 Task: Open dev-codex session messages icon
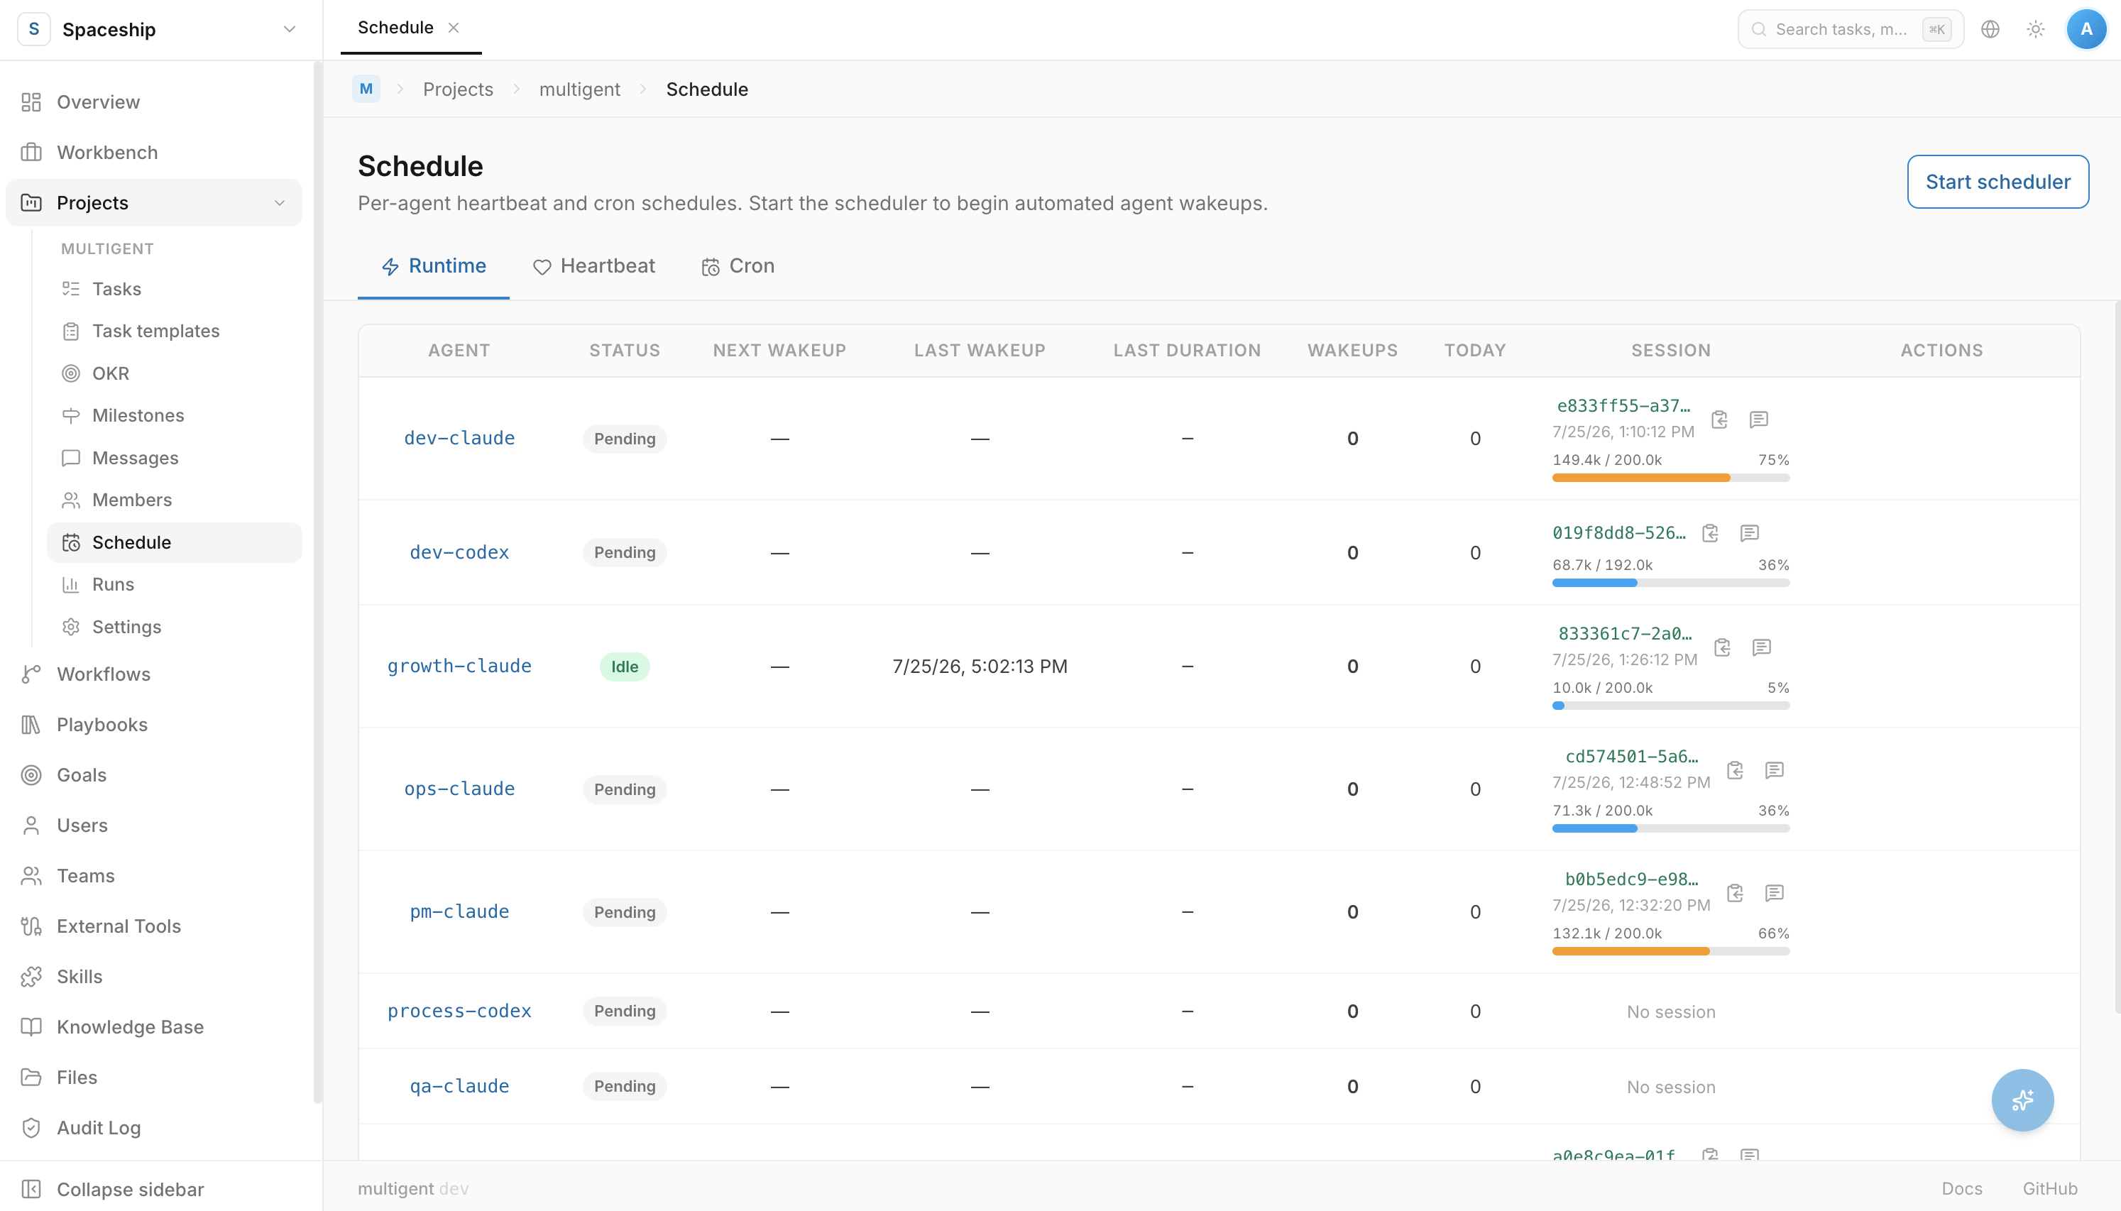(1749, 533)
